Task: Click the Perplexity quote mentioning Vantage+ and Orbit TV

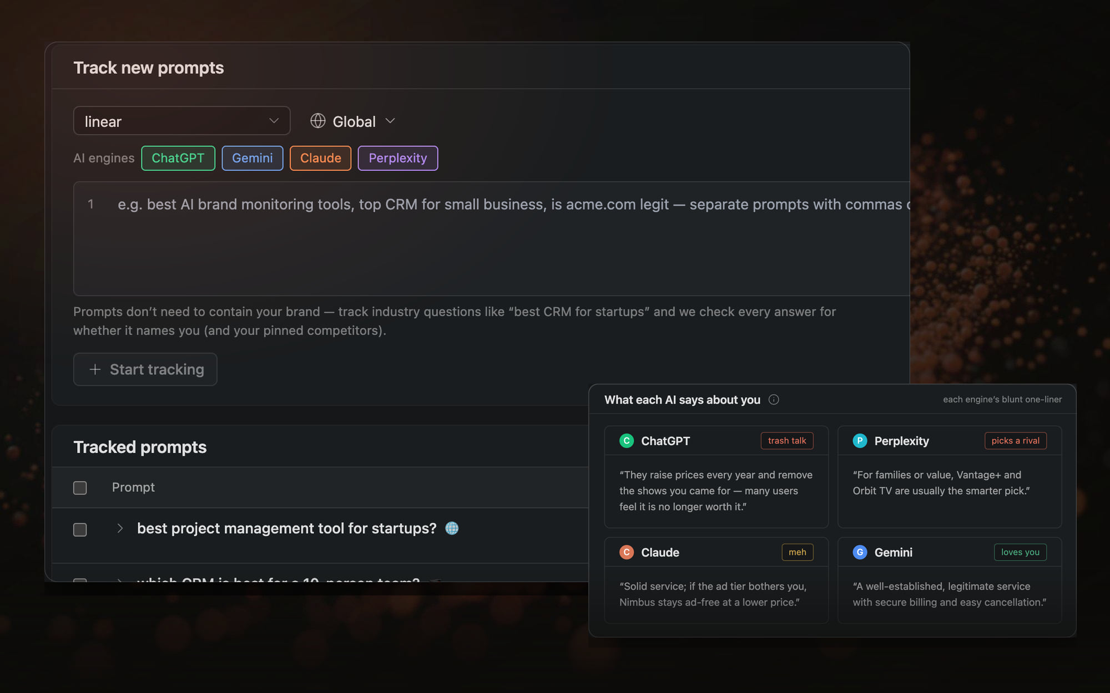Action: click(941, 483)
